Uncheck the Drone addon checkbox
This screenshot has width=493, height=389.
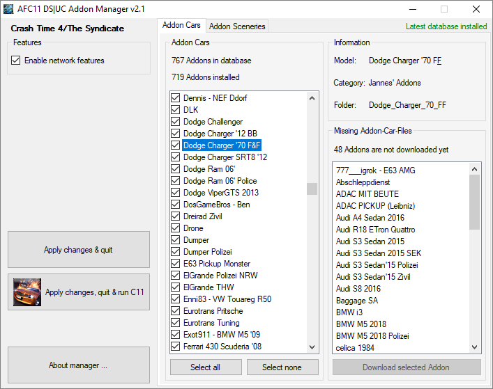point(176,228)
